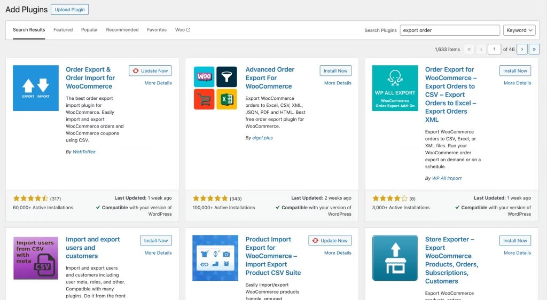Click the 100,000+ Active Installations text
The height and width of the screenshot is (300, 547).
pos(224,207)
